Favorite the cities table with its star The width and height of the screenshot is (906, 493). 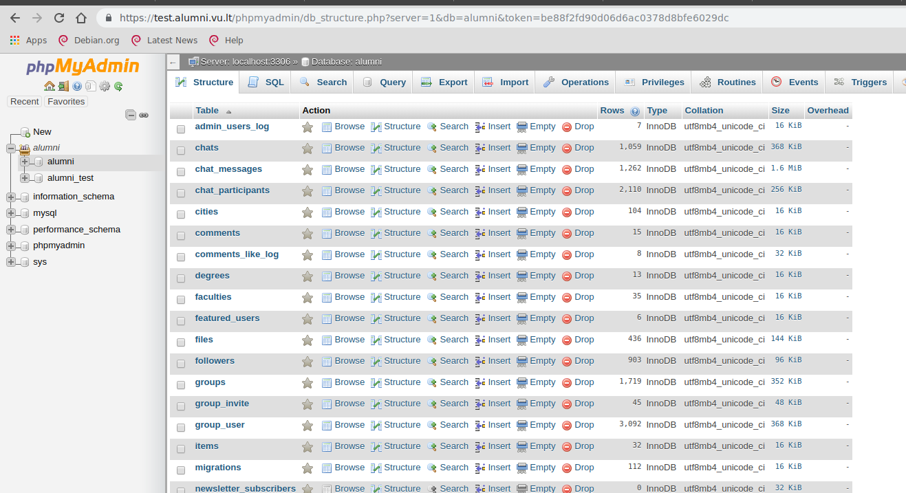tap(308, 212)
